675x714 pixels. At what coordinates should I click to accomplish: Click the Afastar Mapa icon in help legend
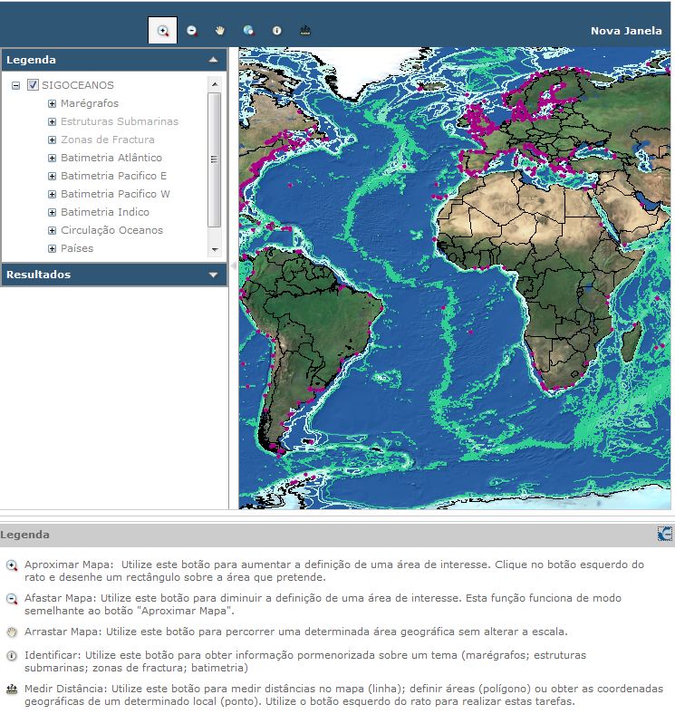coord(12,599)
